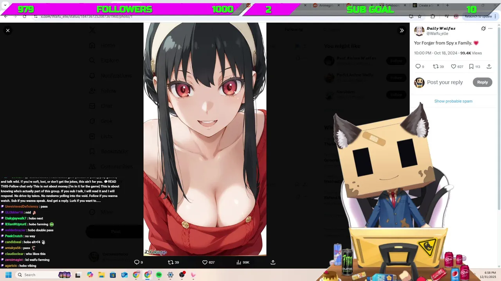Click the gray Reply button

482,82
